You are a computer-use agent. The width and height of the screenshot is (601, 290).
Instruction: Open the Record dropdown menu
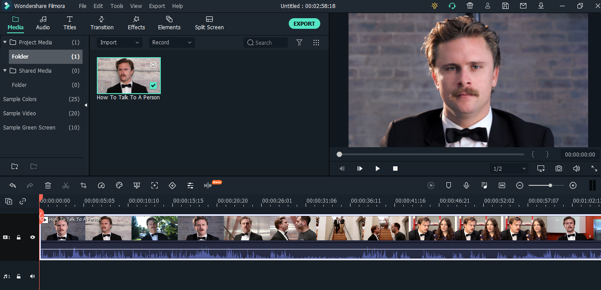pyautogui.click(x=171, y=42)
